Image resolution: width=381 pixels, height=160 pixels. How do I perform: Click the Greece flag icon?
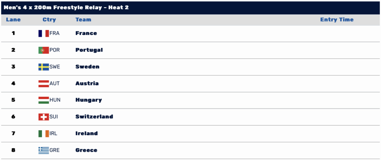tap(44, 150)
